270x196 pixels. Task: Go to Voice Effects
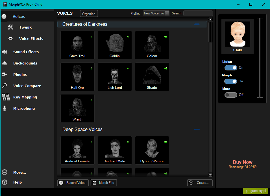pos(31,39)
